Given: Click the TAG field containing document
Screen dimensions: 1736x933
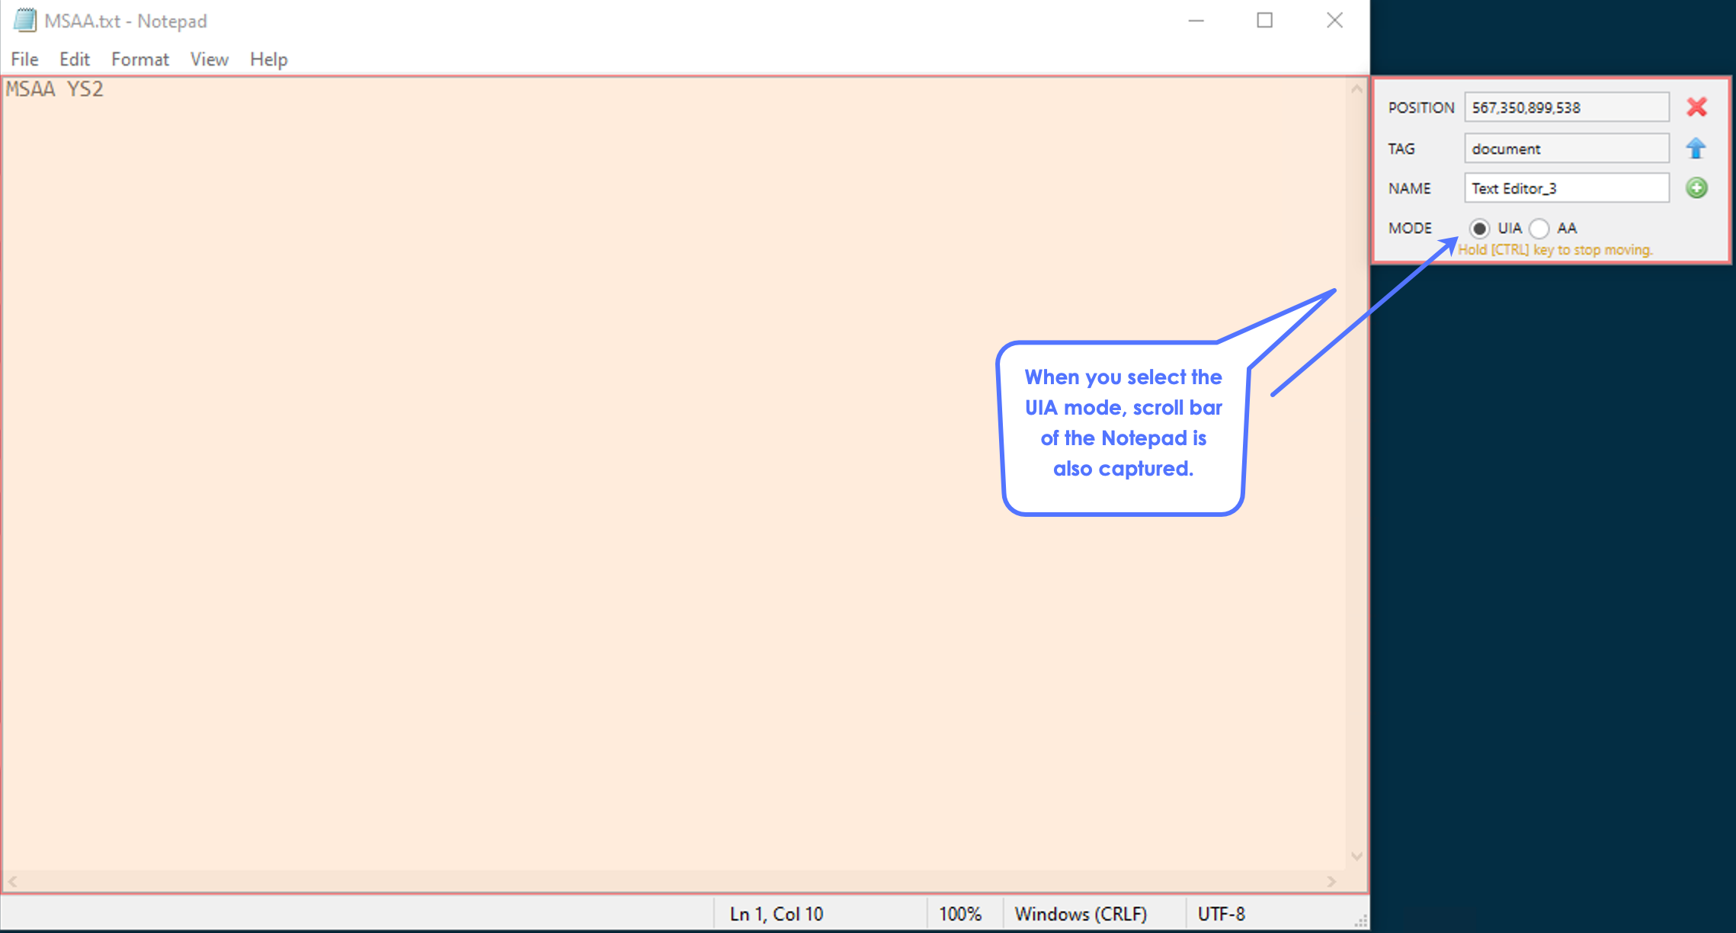Looking at the screenshot, I should (1567, 148).
